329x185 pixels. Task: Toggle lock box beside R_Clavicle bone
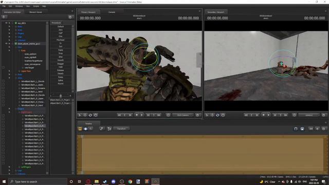coord(3,95)
